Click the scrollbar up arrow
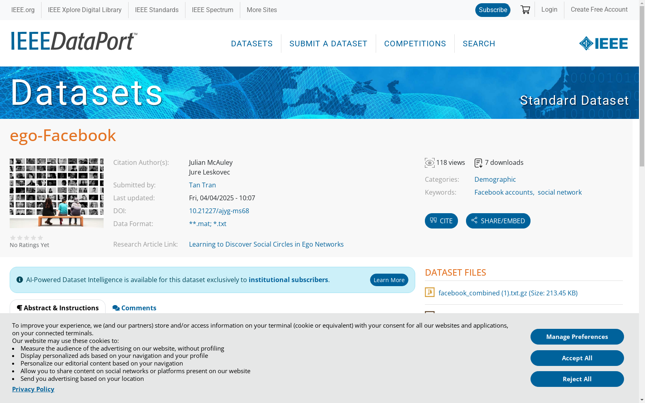 642,3
